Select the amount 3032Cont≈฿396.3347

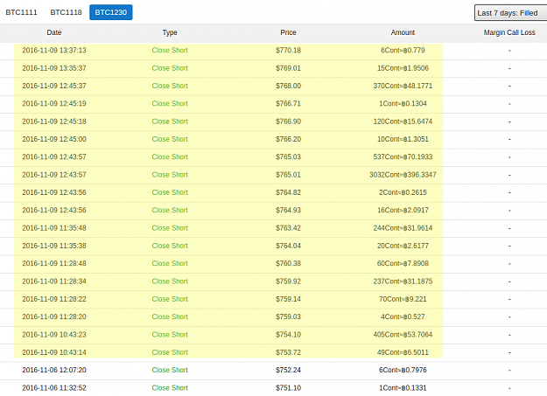click(403, 175)
